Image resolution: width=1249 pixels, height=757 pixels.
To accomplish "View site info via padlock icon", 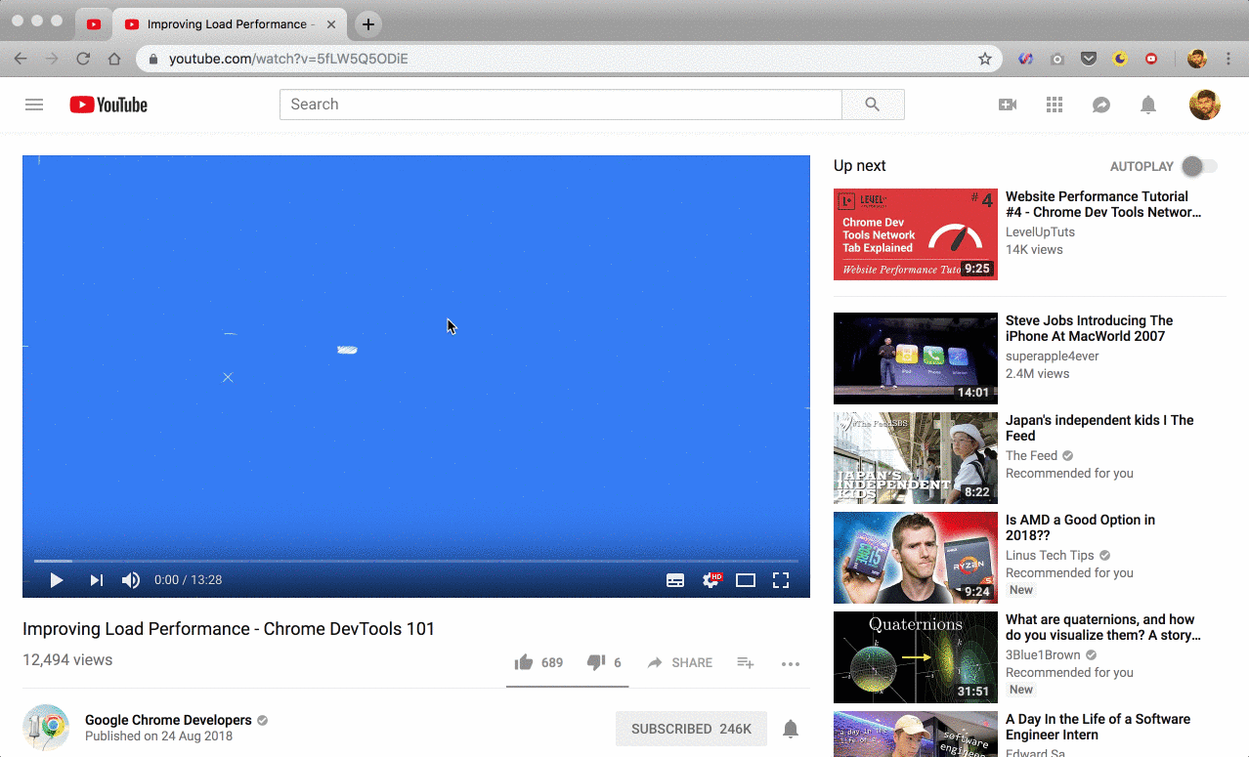I will click(153, 59).
